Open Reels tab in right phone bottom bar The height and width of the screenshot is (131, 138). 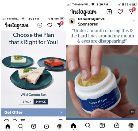tap(102, 125)
